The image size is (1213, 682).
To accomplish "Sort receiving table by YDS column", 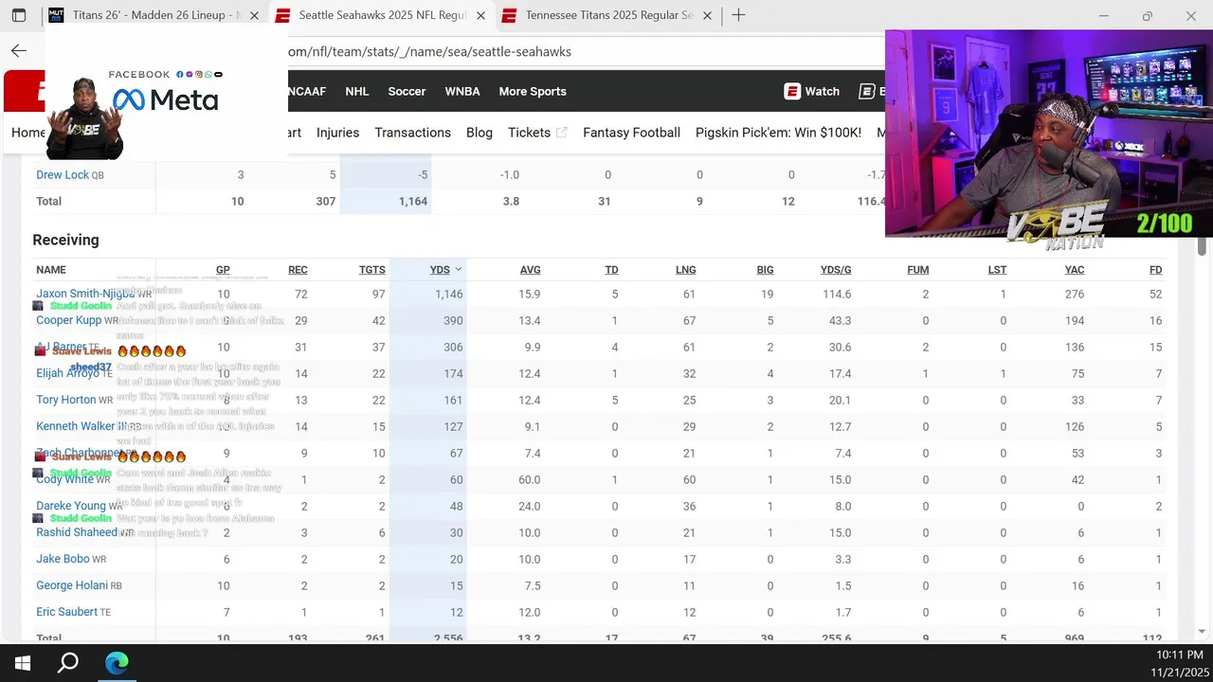I will pyautogui.click(x=445, y=270).
